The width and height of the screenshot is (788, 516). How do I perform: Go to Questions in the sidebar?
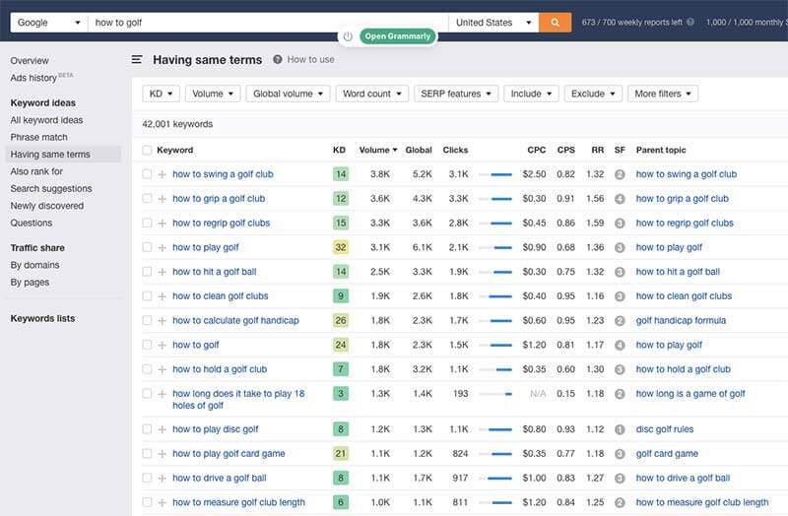click(32, 223)
